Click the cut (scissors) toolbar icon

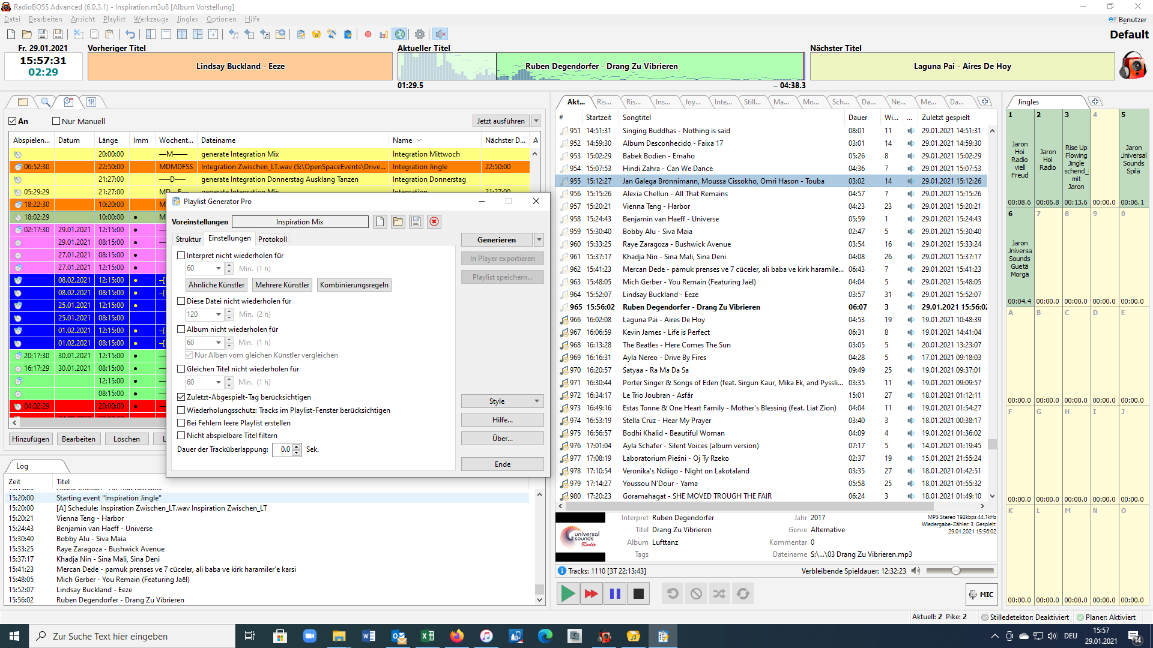click(78, 34)
